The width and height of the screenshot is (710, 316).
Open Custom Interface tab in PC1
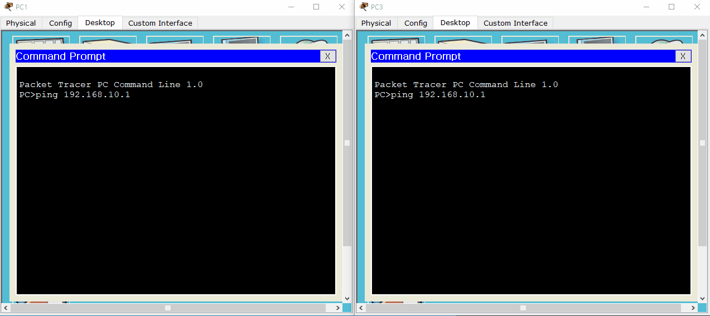click(160, 23)
